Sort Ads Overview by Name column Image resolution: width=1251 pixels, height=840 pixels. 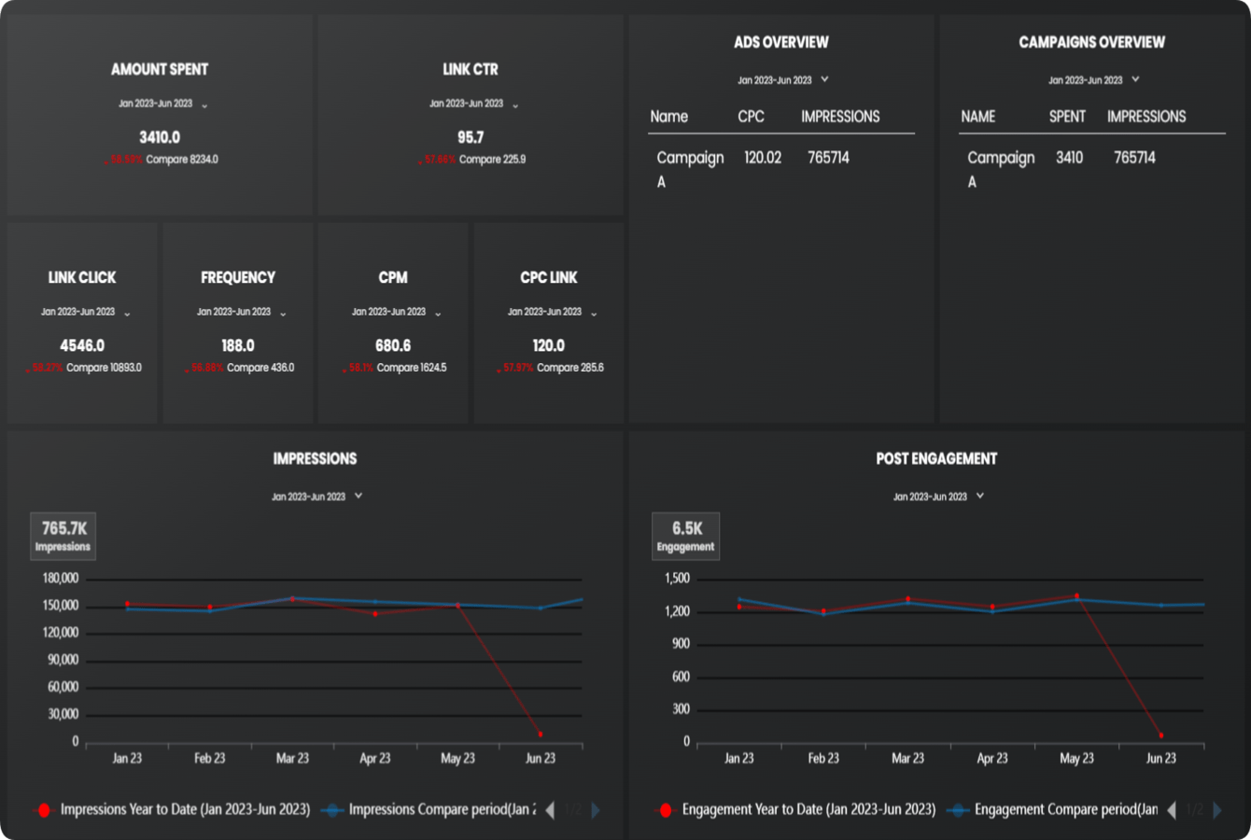click(668, 117)
